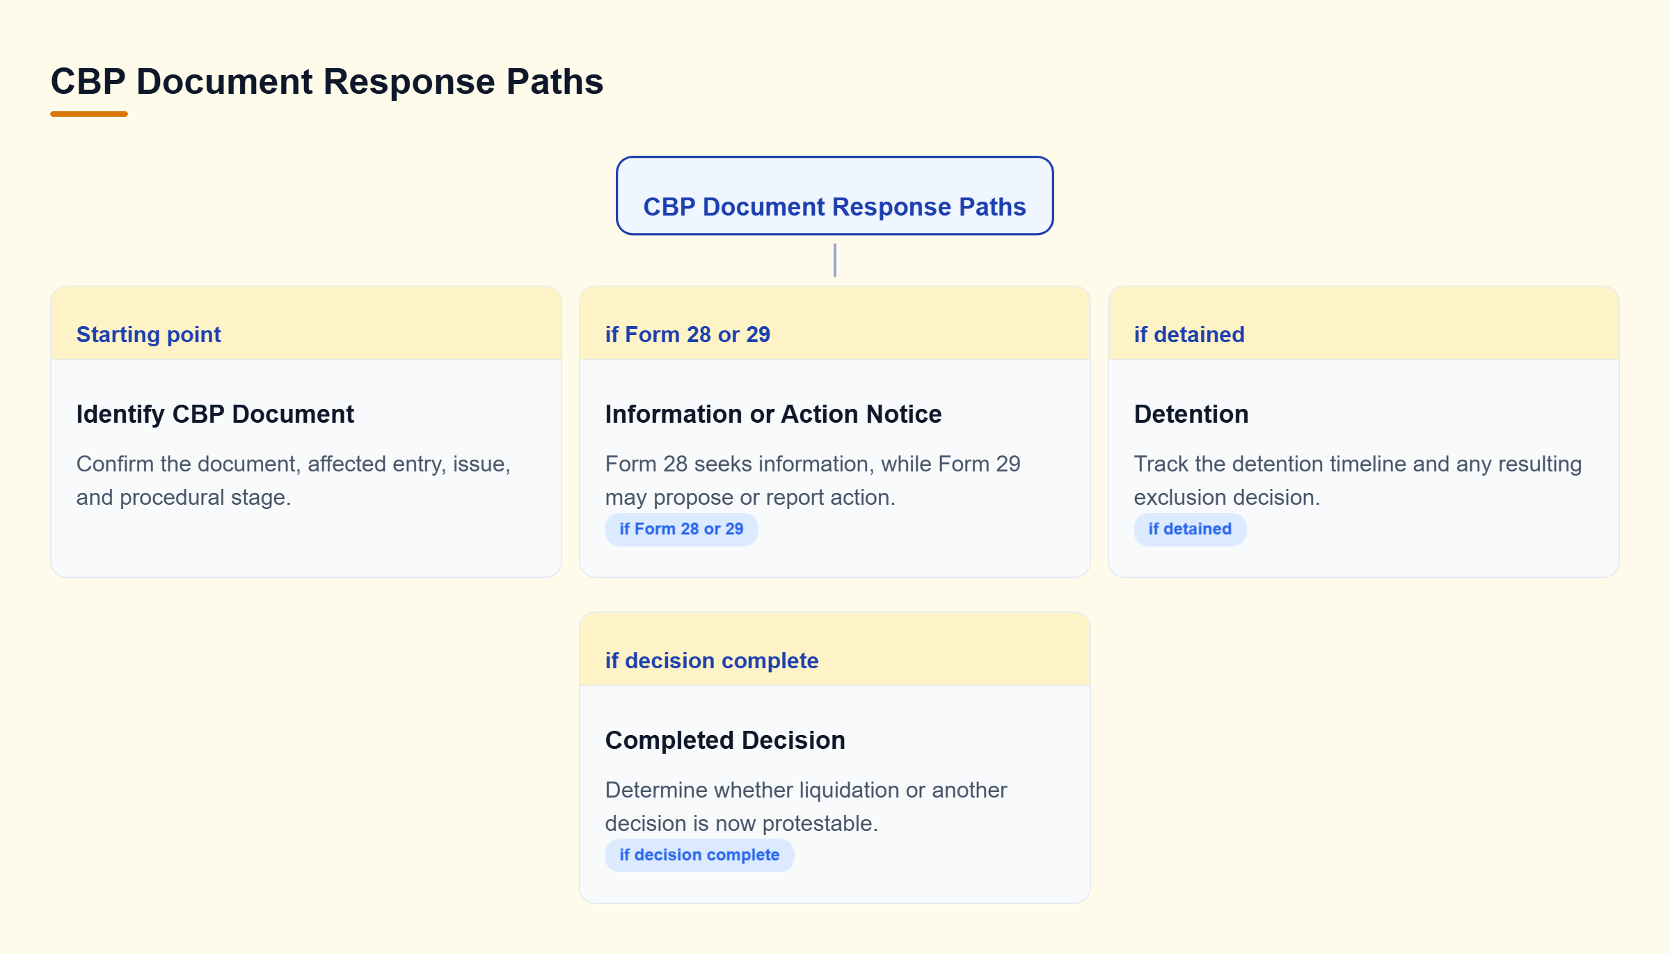The image size is (1670, 954).
Task: Click text "Form 28 seeks information, while Form 29"
Action: click(812, 464)
